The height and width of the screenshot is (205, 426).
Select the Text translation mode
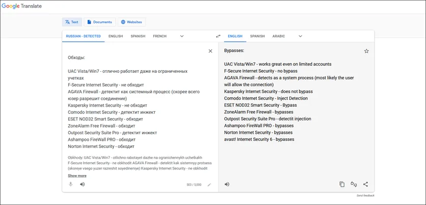click(x=72, y=22)
